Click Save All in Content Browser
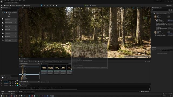The image size is (173, 97). (x=31, y=61)
